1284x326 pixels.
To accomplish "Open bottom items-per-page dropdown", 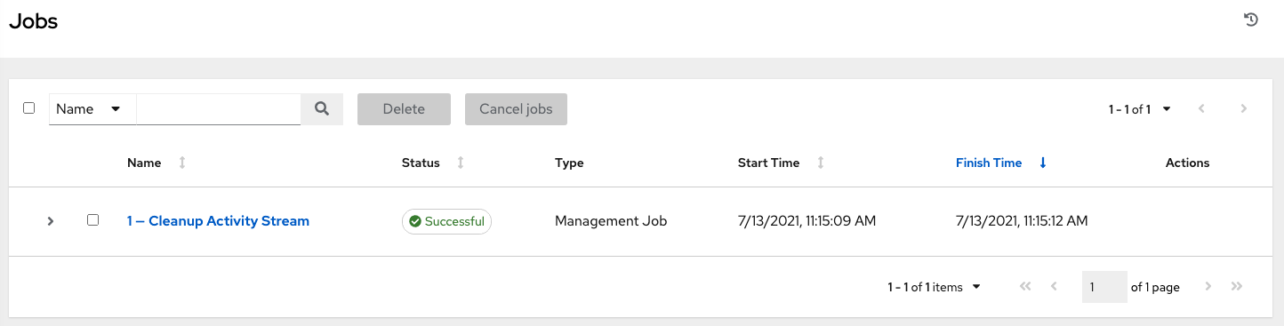I will point(935,287).
